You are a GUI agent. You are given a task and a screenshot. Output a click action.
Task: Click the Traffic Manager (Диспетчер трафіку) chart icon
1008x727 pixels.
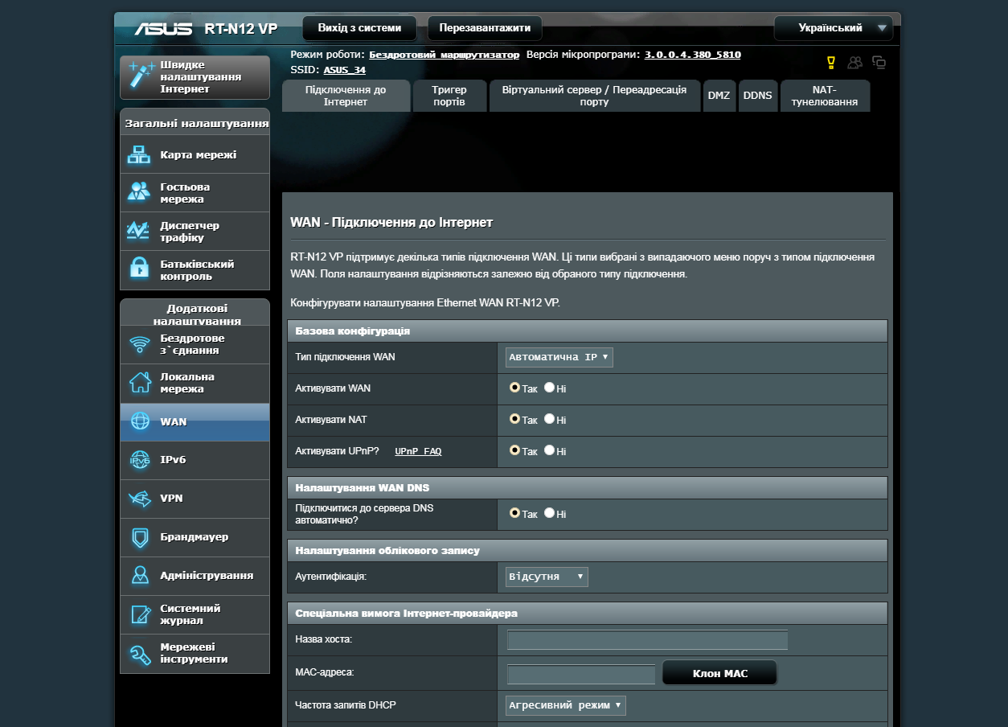140,232
